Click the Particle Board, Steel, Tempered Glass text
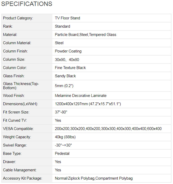This screenshot has width=173, height=184. point(86,35)
